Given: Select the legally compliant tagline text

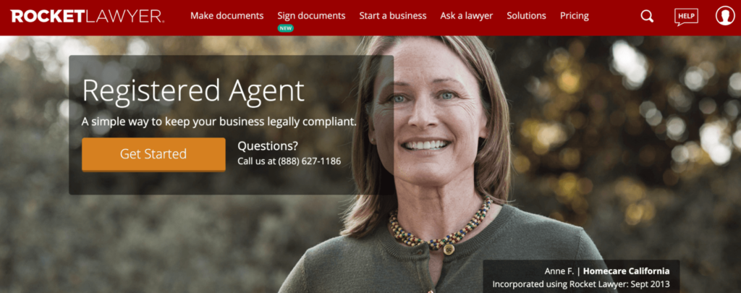Looking at the screenshot, I should [220, 122].
